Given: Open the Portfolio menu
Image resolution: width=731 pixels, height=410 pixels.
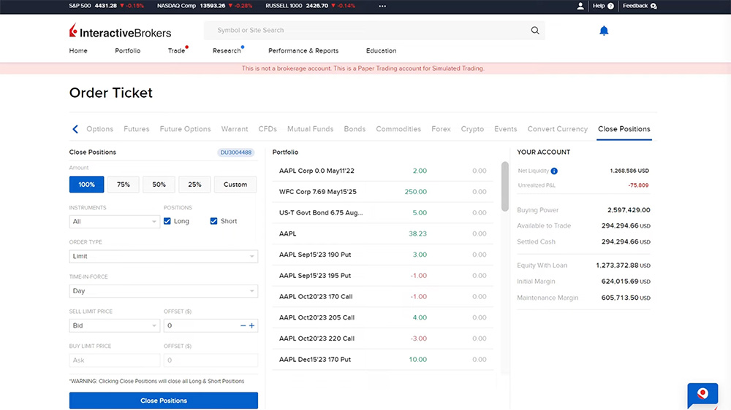Looking at the screenshot, I should tap(128, 51).
